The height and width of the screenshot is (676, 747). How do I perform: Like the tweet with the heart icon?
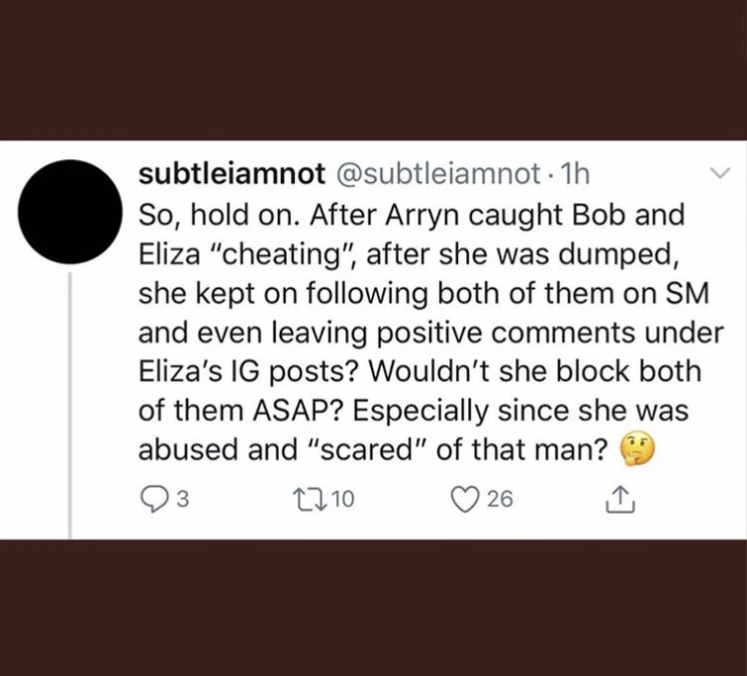(462, 501)
